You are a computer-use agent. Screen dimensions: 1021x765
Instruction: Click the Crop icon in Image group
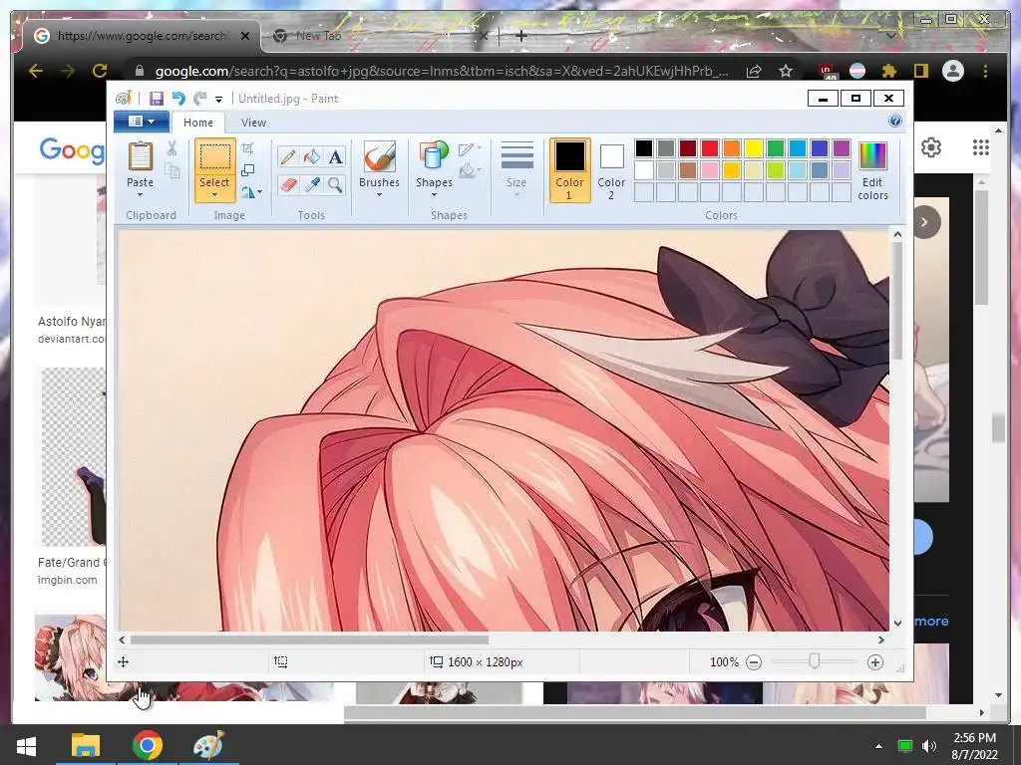(248, 148)
